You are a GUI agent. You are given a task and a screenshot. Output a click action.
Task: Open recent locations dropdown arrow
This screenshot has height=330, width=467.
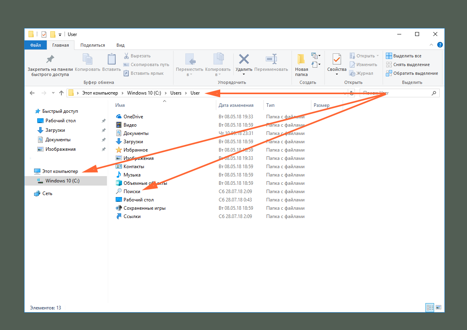[53, 93]
